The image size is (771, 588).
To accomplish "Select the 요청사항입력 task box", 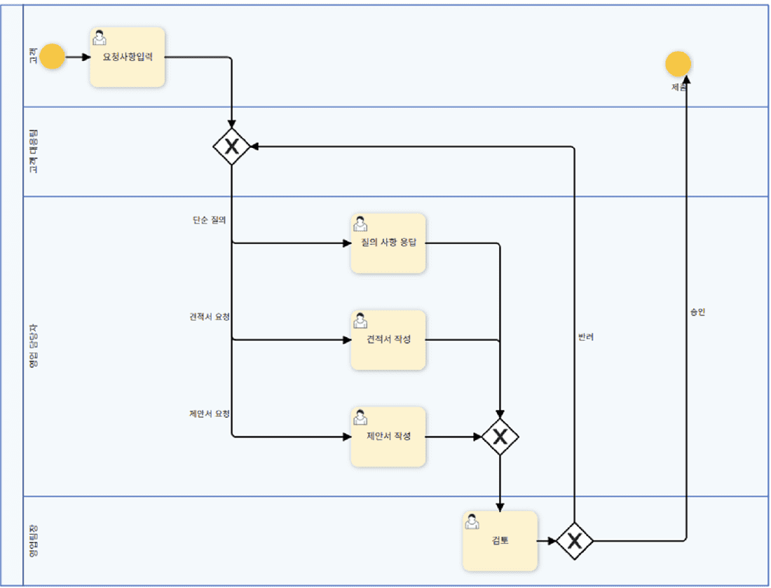I will pyautogui.click(x=128, y=57).
